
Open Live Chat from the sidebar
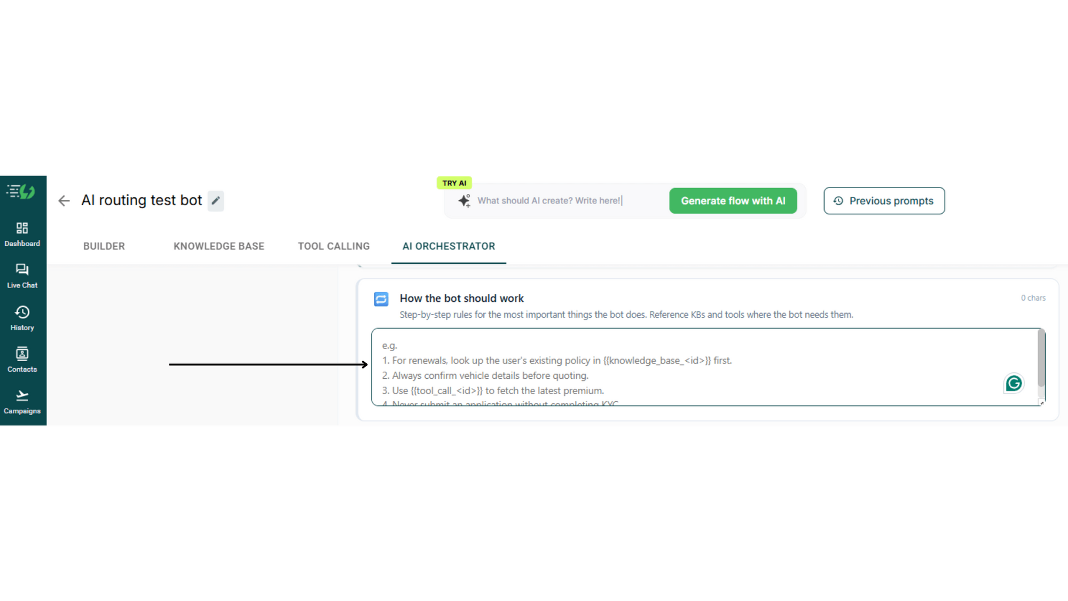click(22, 276)
